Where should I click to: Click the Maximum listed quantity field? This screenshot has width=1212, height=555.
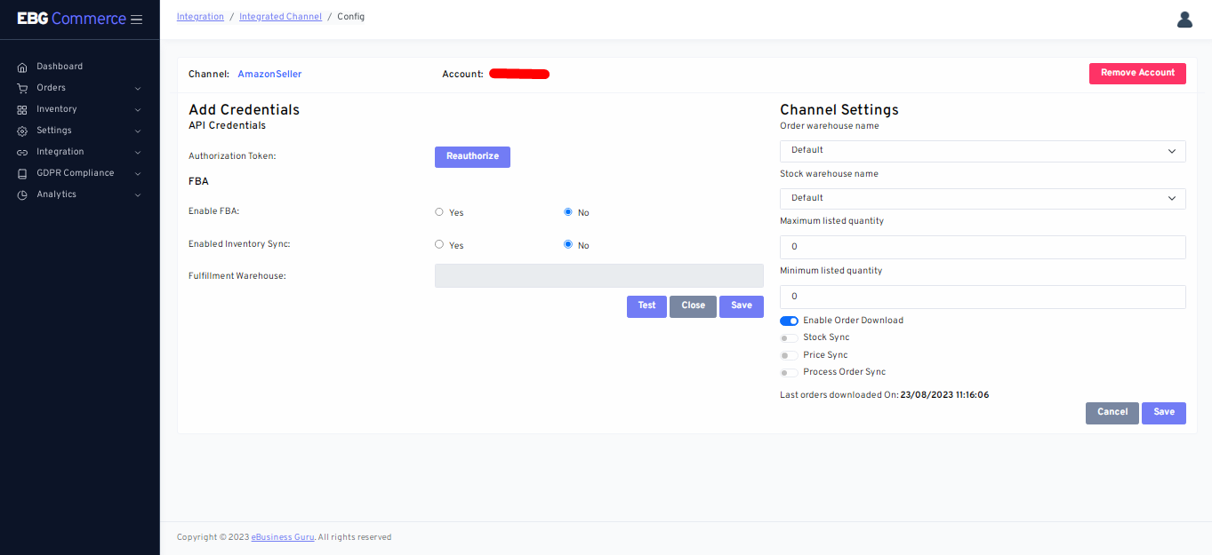[982, 247]
